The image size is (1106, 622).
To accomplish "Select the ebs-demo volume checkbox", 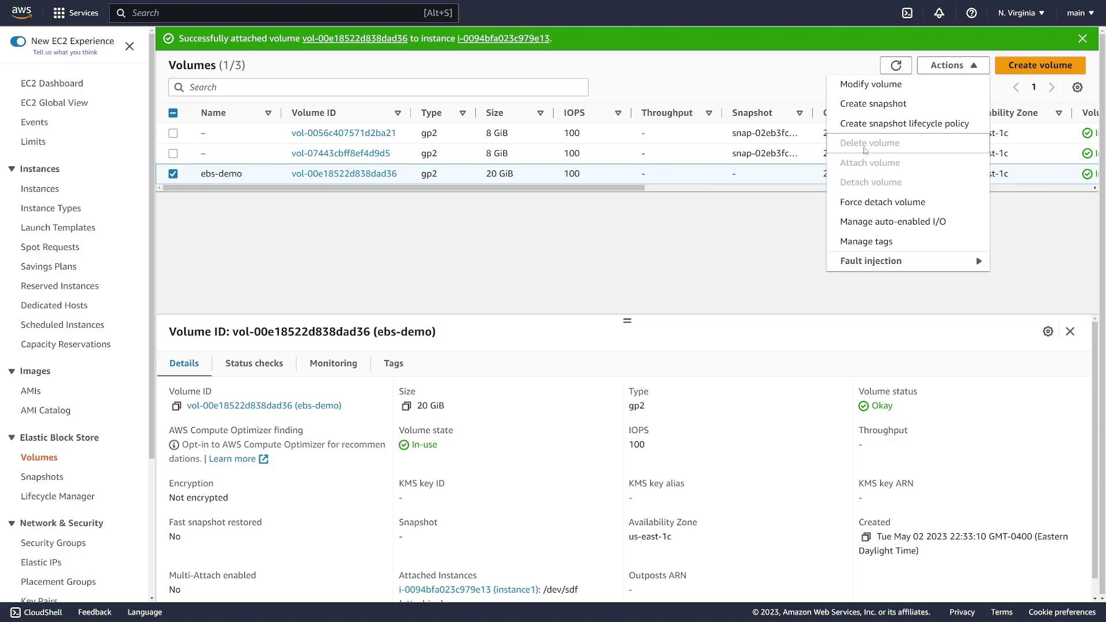I will pyautogui.click(x=173, y=173).
